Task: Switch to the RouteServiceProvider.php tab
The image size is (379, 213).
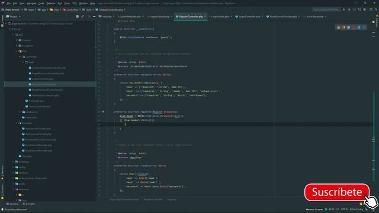Action: click(283, 17)
